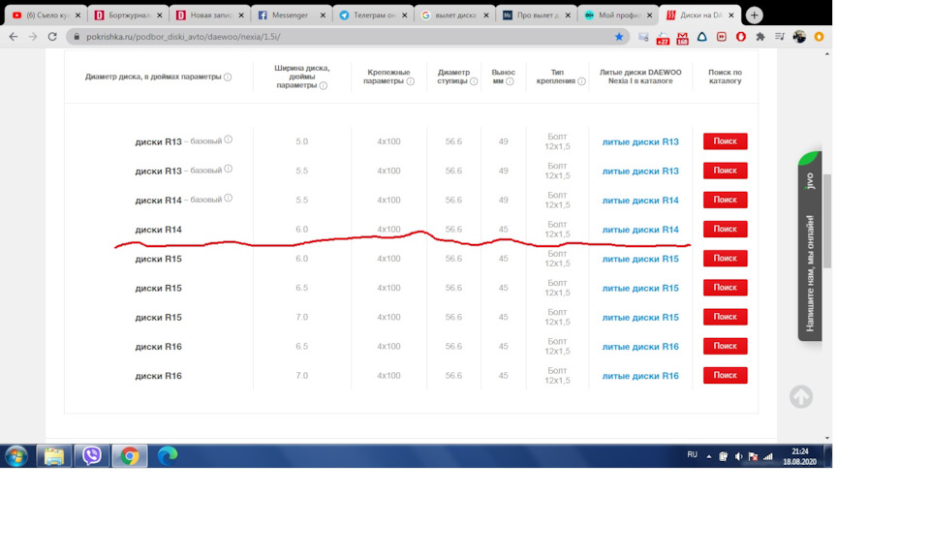930x557 pixels.
Task: Open File Explorer from the taskbar
Action: pyautogui.click(x=54, y=456)
